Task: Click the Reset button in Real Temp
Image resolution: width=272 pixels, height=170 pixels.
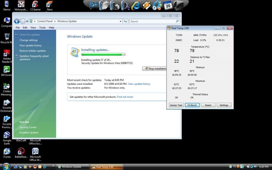Action: coord(208,105)
